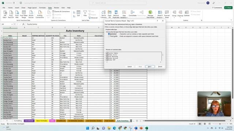
Task: Sort ascending A to Z
Action: pos(74,13)
